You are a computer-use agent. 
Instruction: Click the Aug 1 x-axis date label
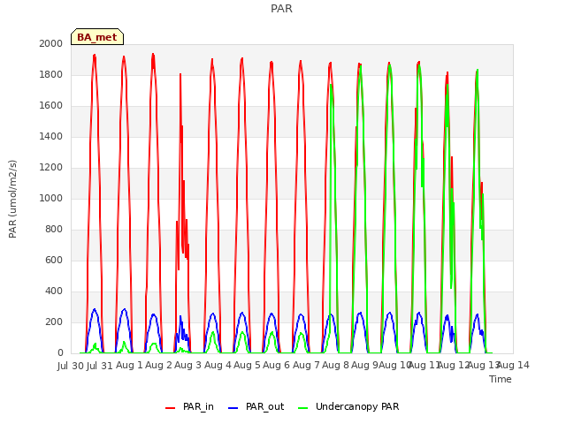click(x=129, y=365)
